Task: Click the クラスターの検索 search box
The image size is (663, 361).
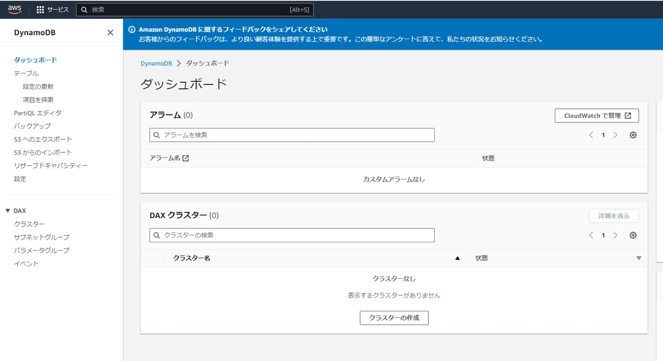Action: (292, 235)
